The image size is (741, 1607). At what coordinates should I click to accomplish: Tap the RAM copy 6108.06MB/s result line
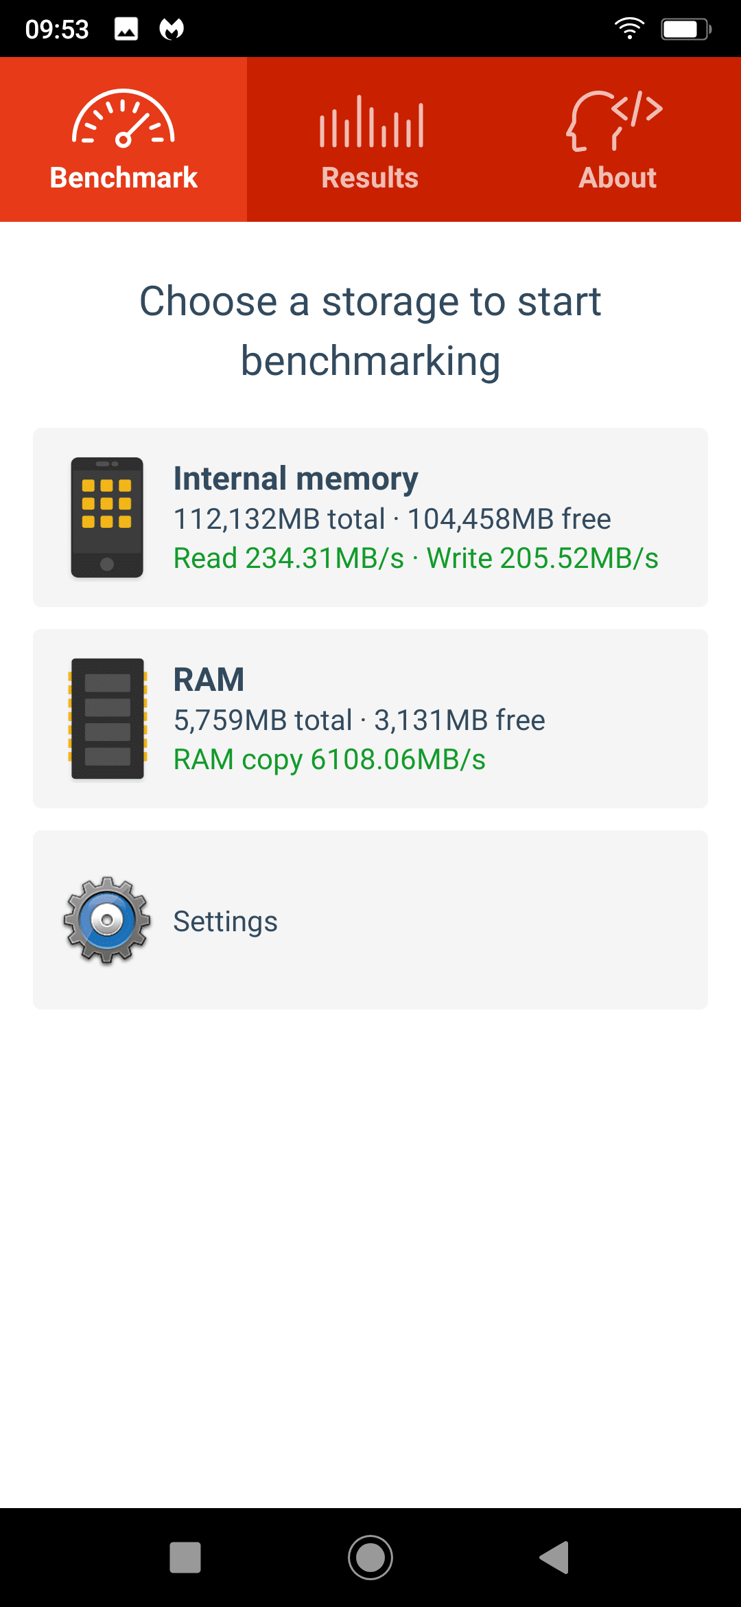(329, 760)
